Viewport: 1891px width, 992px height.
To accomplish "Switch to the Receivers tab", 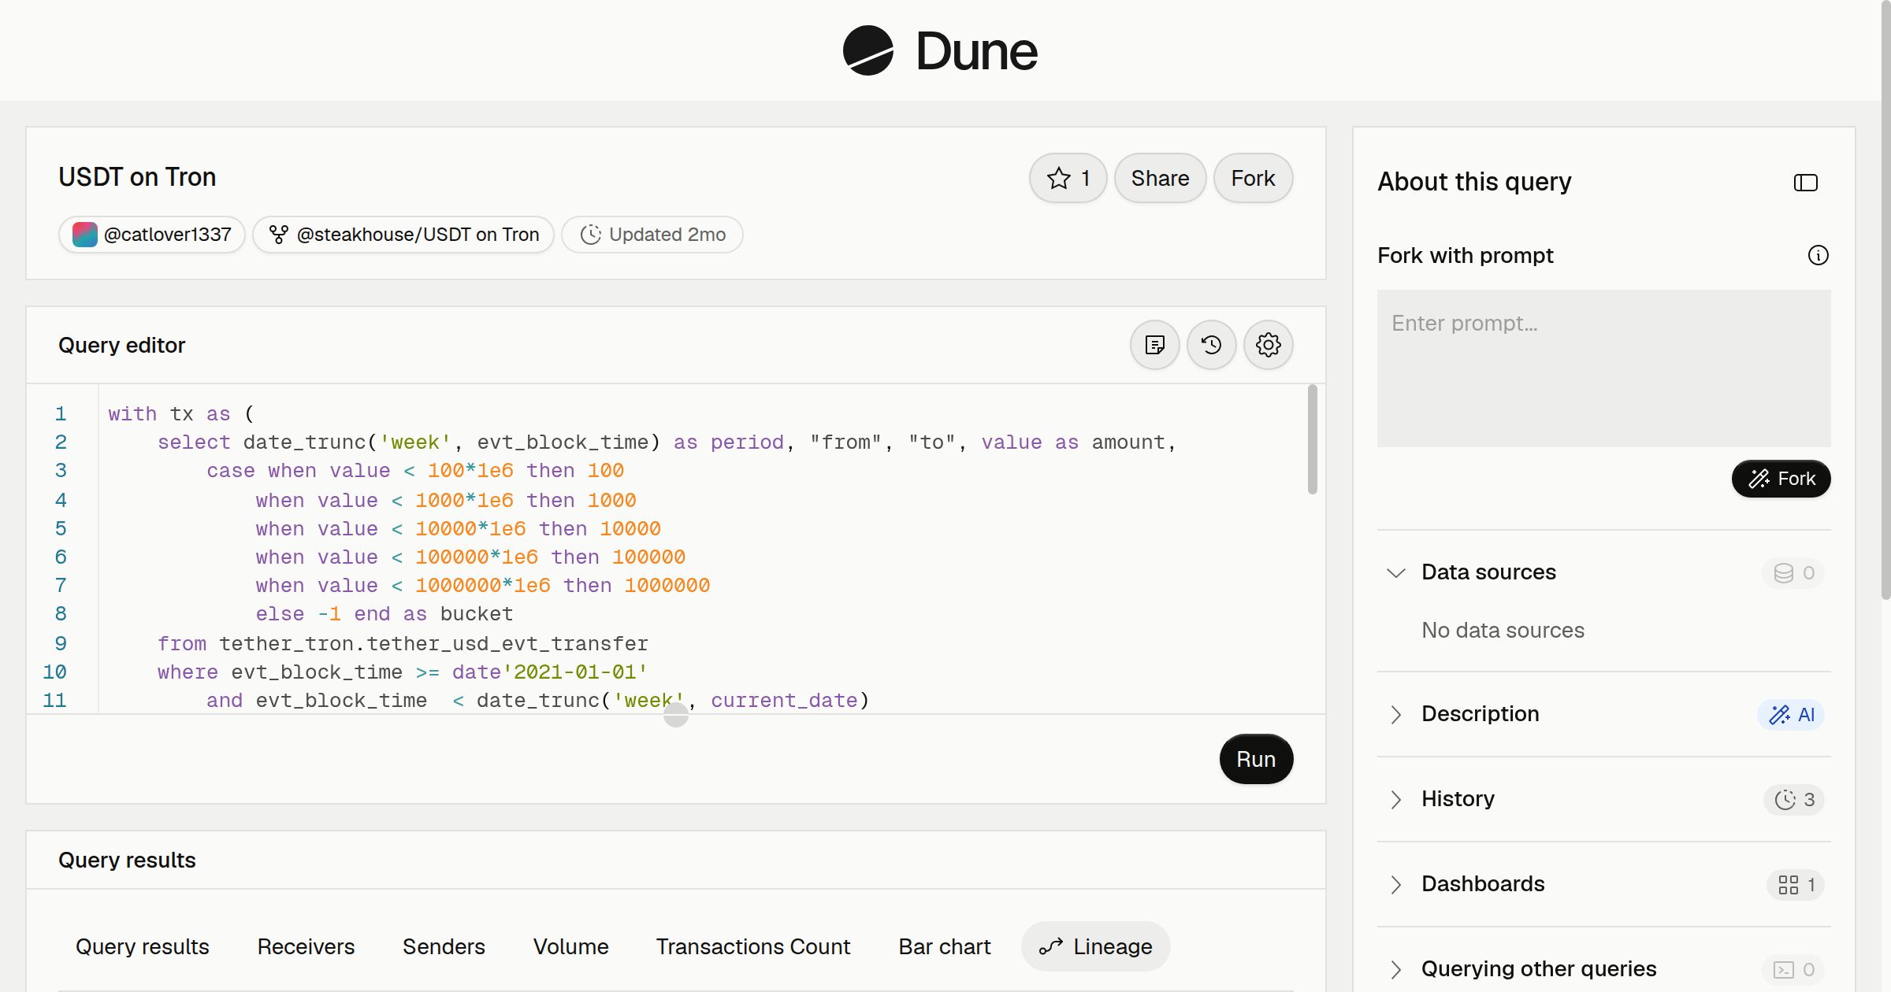I will (x=306, y=946).
